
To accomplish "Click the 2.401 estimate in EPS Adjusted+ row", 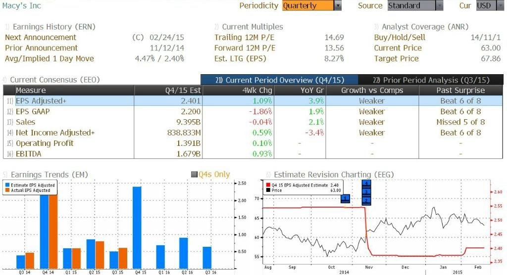I will coord(191,101).
